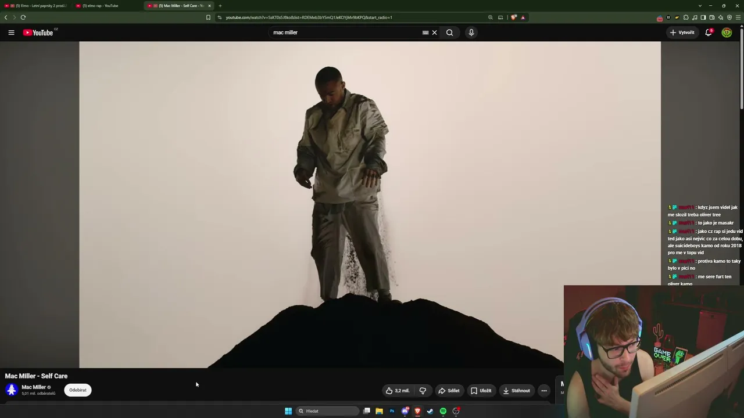Open the Windows Start menu
The width and height of the screenshot is (744, 418).
point(288,411)
